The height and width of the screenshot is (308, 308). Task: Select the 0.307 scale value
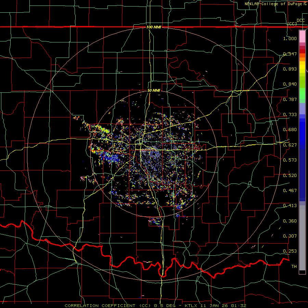(x=290, y=236)
